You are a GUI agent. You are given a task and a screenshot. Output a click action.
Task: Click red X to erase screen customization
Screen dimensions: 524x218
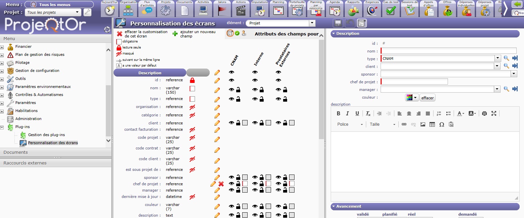coord(120,34)
